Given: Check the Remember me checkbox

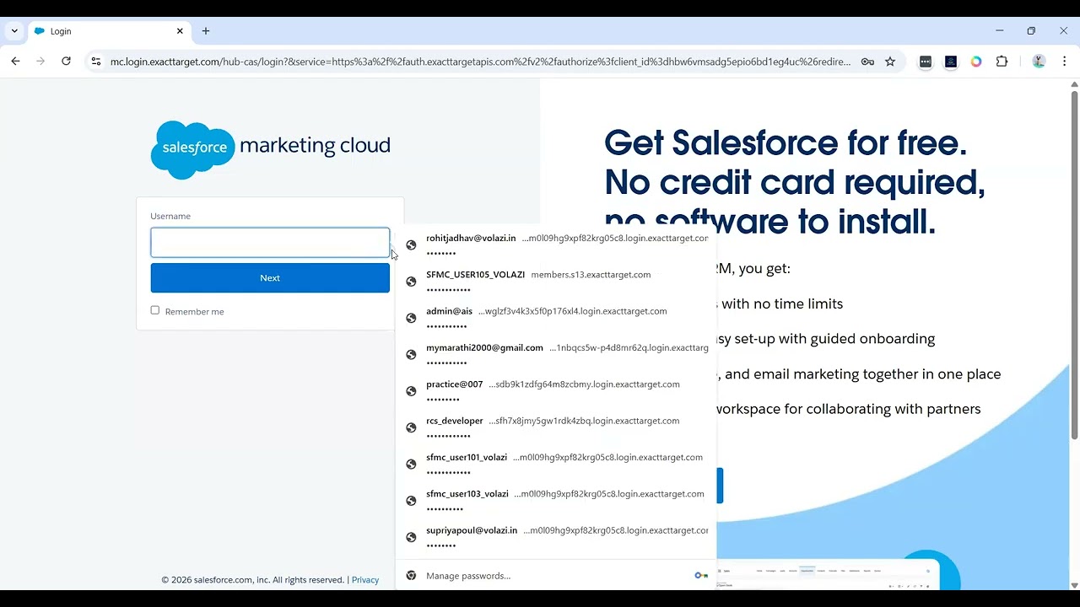Looking at the screenshot, I should pyautogui.click(x=155, y=310).
